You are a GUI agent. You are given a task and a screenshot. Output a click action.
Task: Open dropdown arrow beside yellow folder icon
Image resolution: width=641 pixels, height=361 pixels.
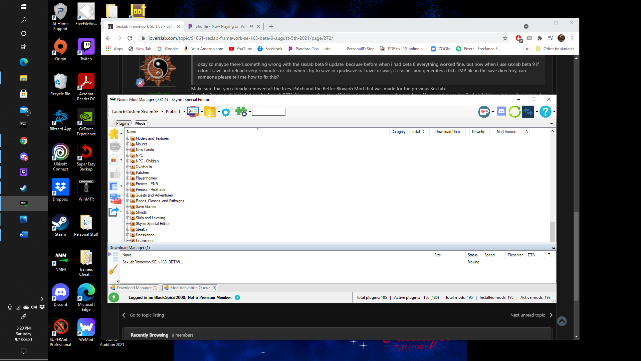pyautogui.click(x=219, y=112)
